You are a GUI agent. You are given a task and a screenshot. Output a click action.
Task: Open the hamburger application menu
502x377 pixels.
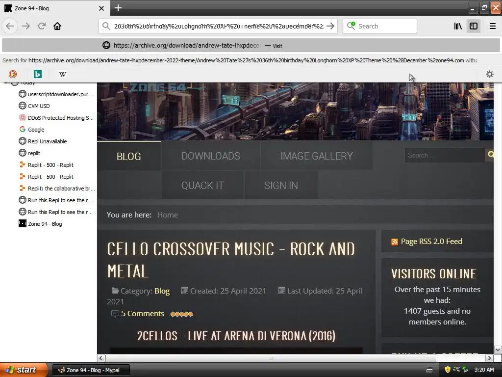pos(493,26)
